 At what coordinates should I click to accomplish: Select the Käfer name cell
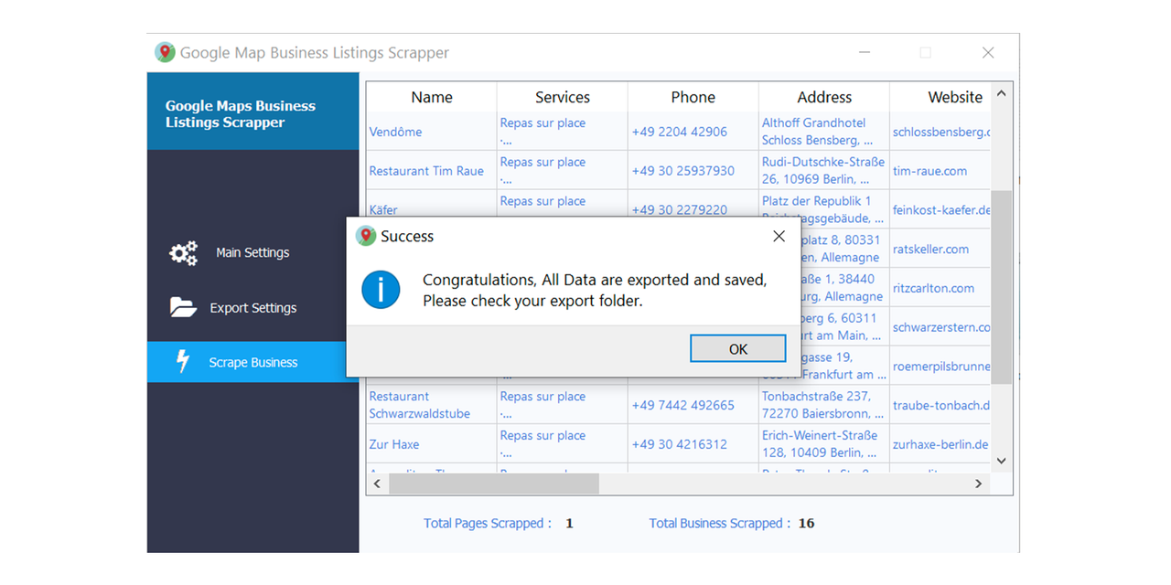click(x=432, y=209)
